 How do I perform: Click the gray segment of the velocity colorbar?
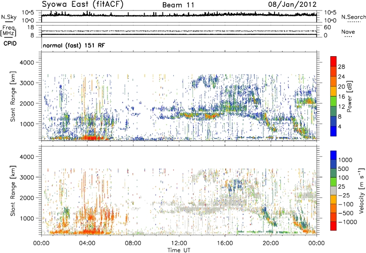(334, 190)
